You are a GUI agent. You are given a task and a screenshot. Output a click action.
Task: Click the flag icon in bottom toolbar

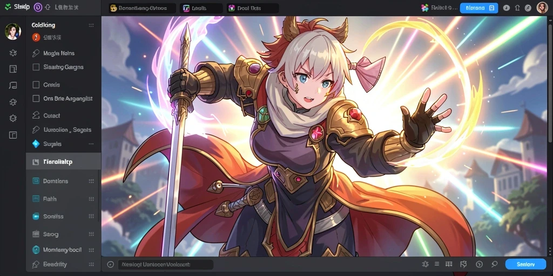[463, 264]
